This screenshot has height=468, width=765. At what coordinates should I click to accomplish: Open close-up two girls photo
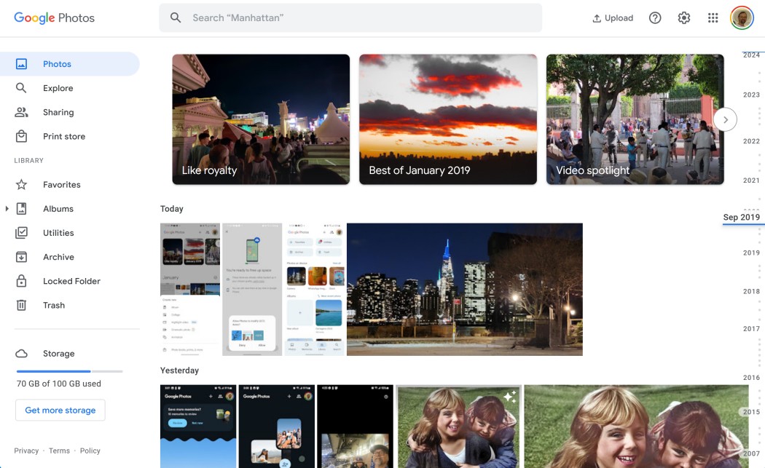coord(636,427)
